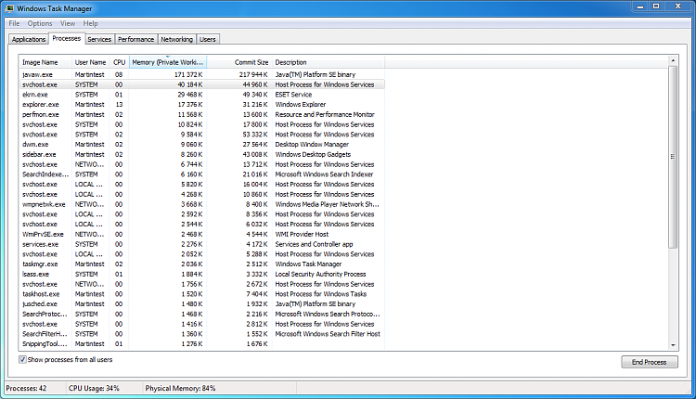The image size is (696, 399).
Task: Click the Desktop Window Manager description
Action: (x=312, y=144)
